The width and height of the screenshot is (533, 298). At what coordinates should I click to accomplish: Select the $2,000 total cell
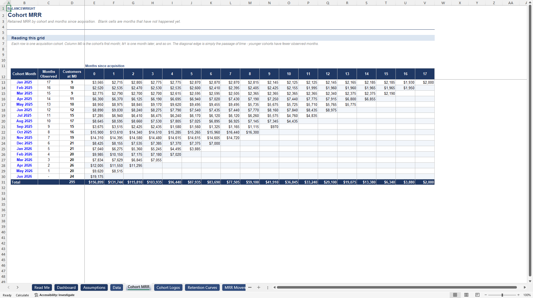coord(425,182)
